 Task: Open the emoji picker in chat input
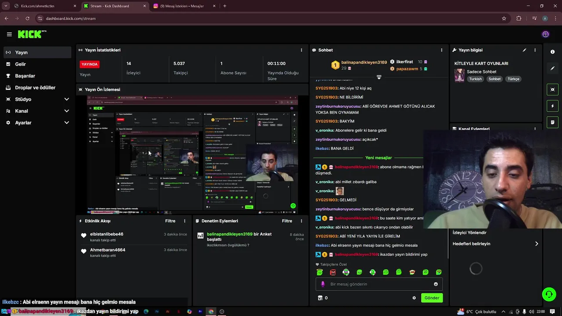[436, 284]
